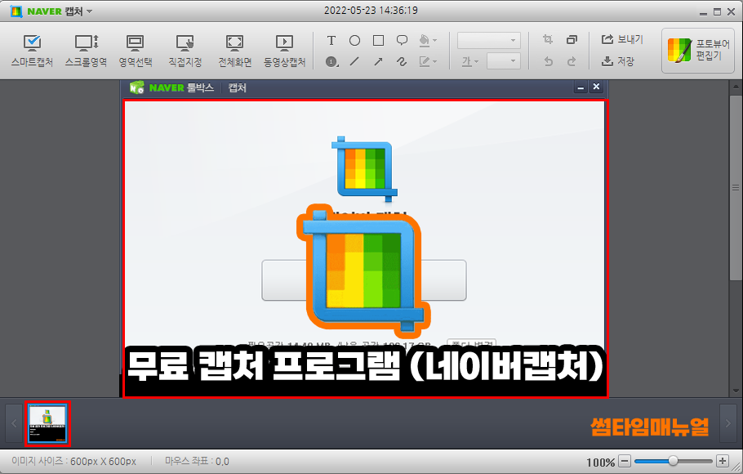
Task: Choose the 스크롤영역 scroll capture tool
Action: click(86, 51)
